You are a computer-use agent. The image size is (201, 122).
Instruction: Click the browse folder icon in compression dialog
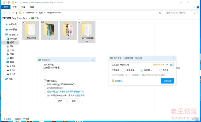(x=172, y=65)
